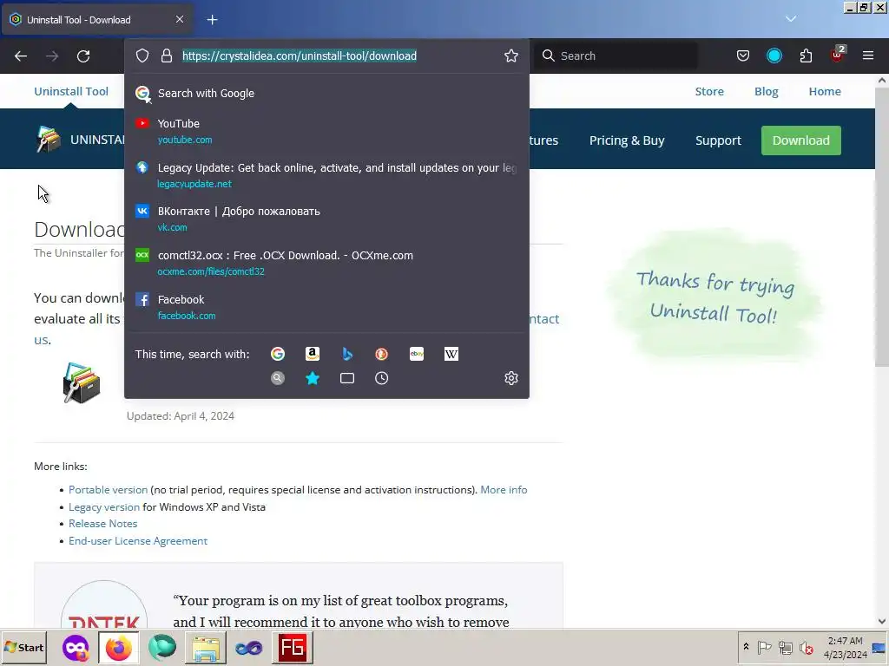Open a new tab with plus
Viewport: 889px width, 666px height.
[212, 20]
